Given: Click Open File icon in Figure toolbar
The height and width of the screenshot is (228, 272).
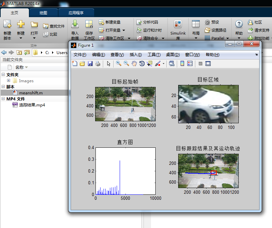Looking at the screenshot, I should click(82, 63).
